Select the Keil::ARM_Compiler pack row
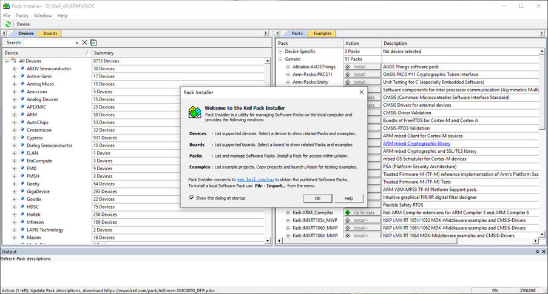 (313, 213)
